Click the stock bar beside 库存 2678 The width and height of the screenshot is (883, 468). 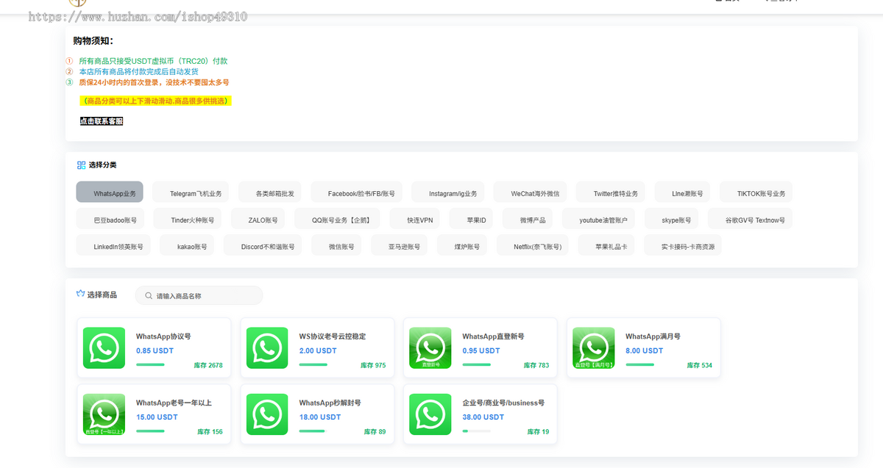pos(150,364)
